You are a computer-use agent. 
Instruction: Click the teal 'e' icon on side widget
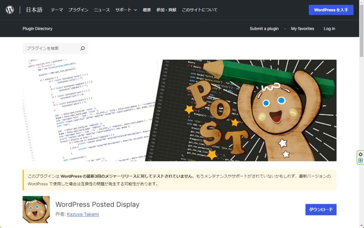tap(360, 160)
